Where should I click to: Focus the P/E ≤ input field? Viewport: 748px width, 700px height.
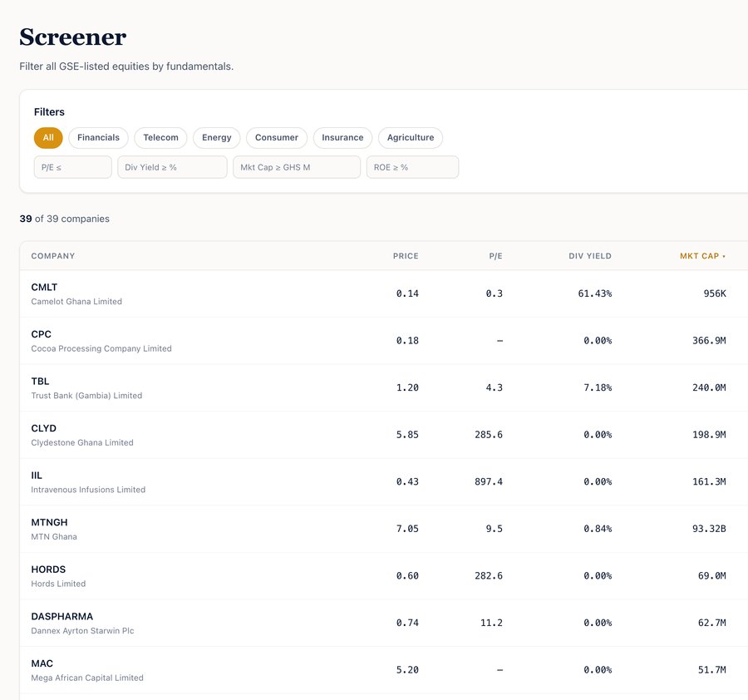(73, 167)
